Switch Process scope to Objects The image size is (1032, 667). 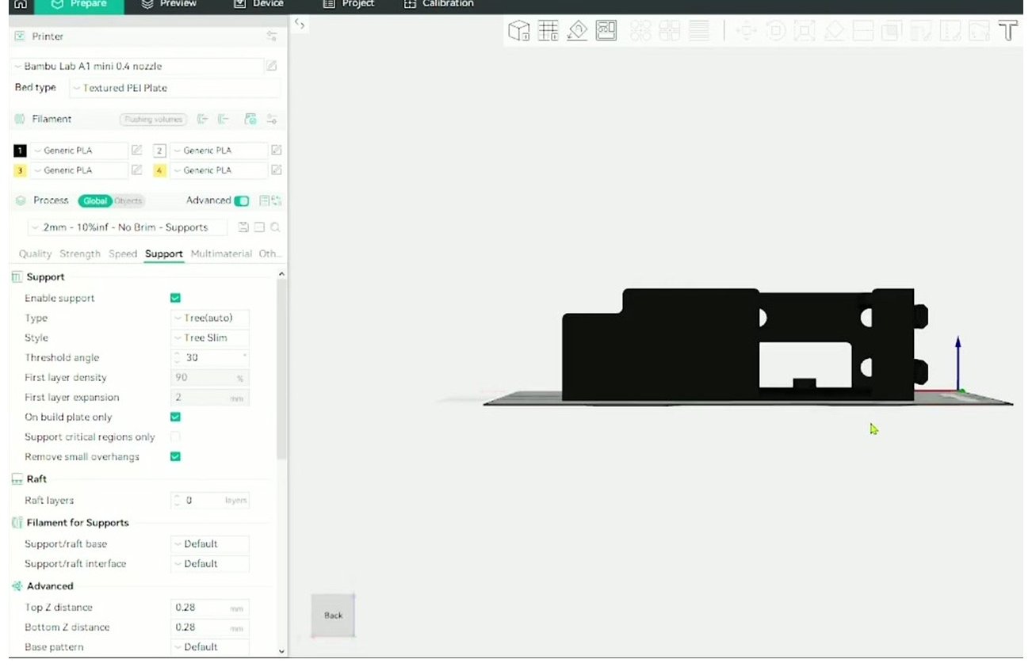(128, 201)
